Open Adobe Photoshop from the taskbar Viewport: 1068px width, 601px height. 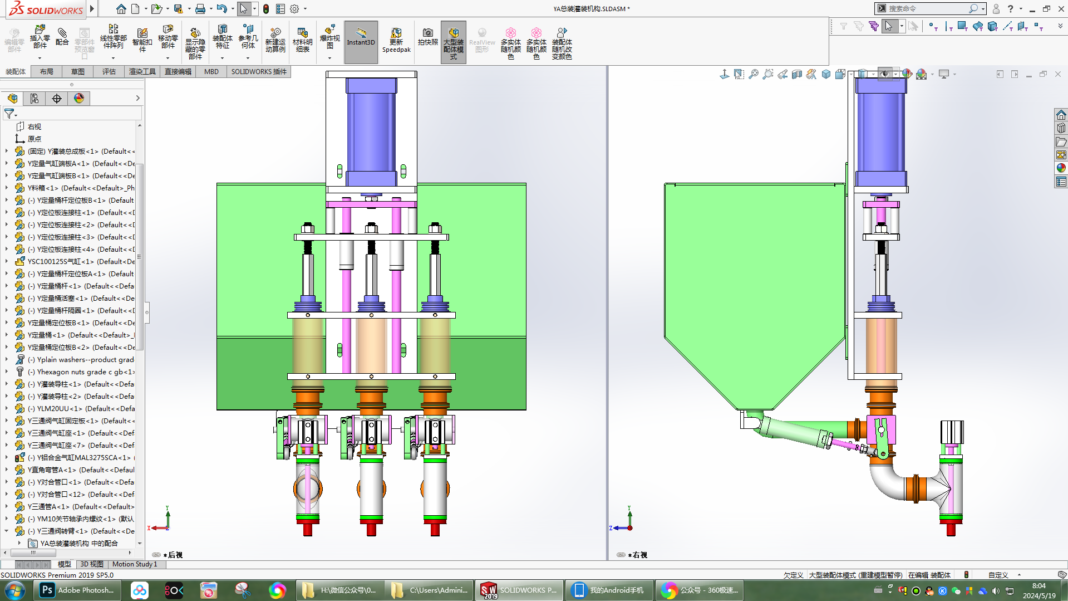[78, 590]
